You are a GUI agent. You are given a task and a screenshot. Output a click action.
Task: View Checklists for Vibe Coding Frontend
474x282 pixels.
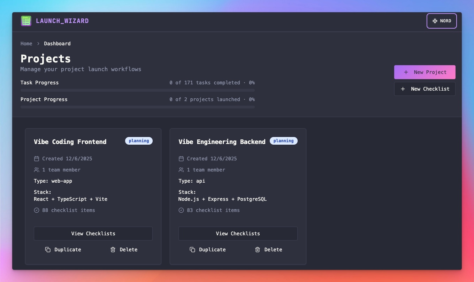[93, 234]
